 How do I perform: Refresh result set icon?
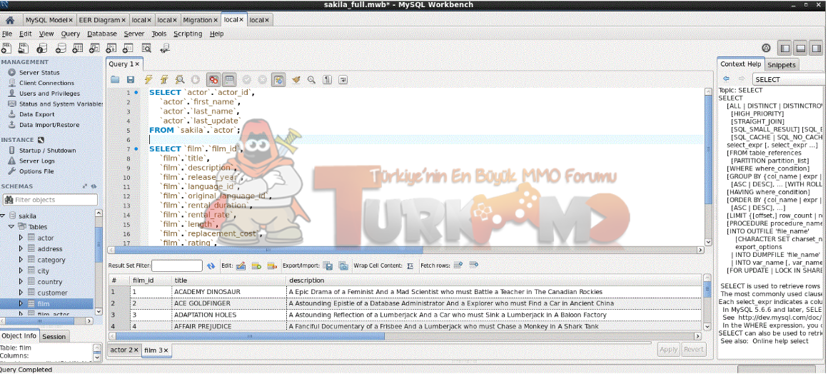(x=211, y=266)
